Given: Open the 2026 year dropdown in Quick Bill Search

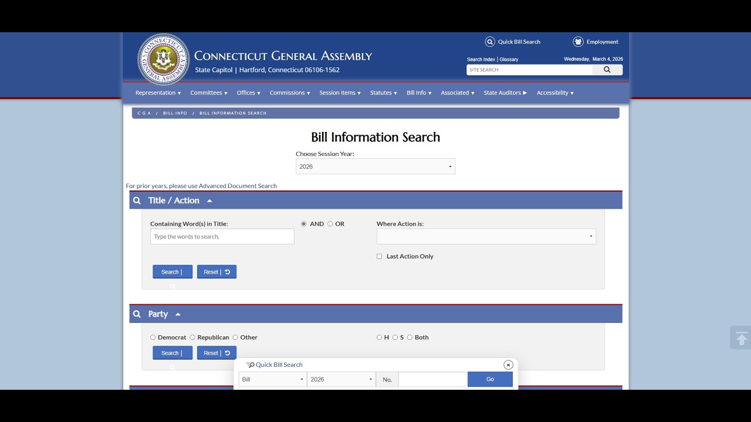Looking at the screenshot, I should (x=341, y=379).
